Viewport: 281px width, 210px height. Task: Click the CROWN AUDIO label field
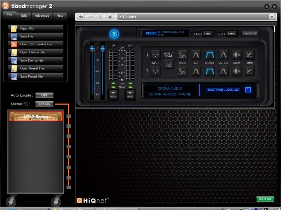click(x=170, y=88)
